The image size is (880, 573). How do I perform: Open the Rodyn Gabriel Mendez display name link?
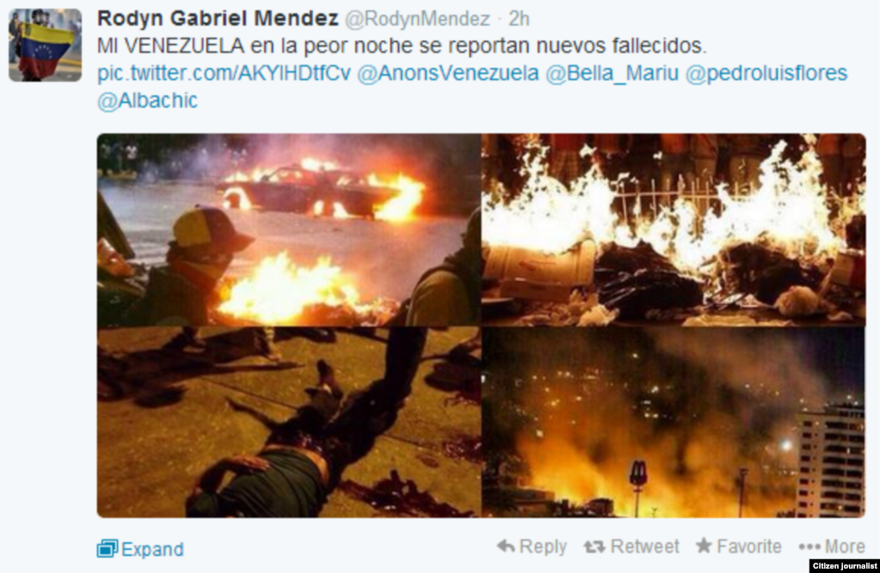pos(217,19)
